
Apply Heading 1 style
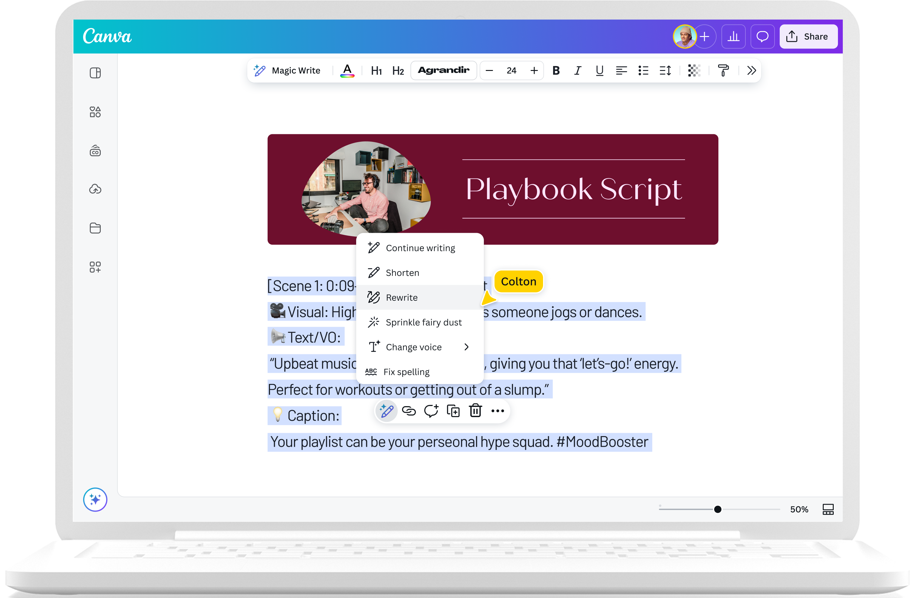pos(376,71)
